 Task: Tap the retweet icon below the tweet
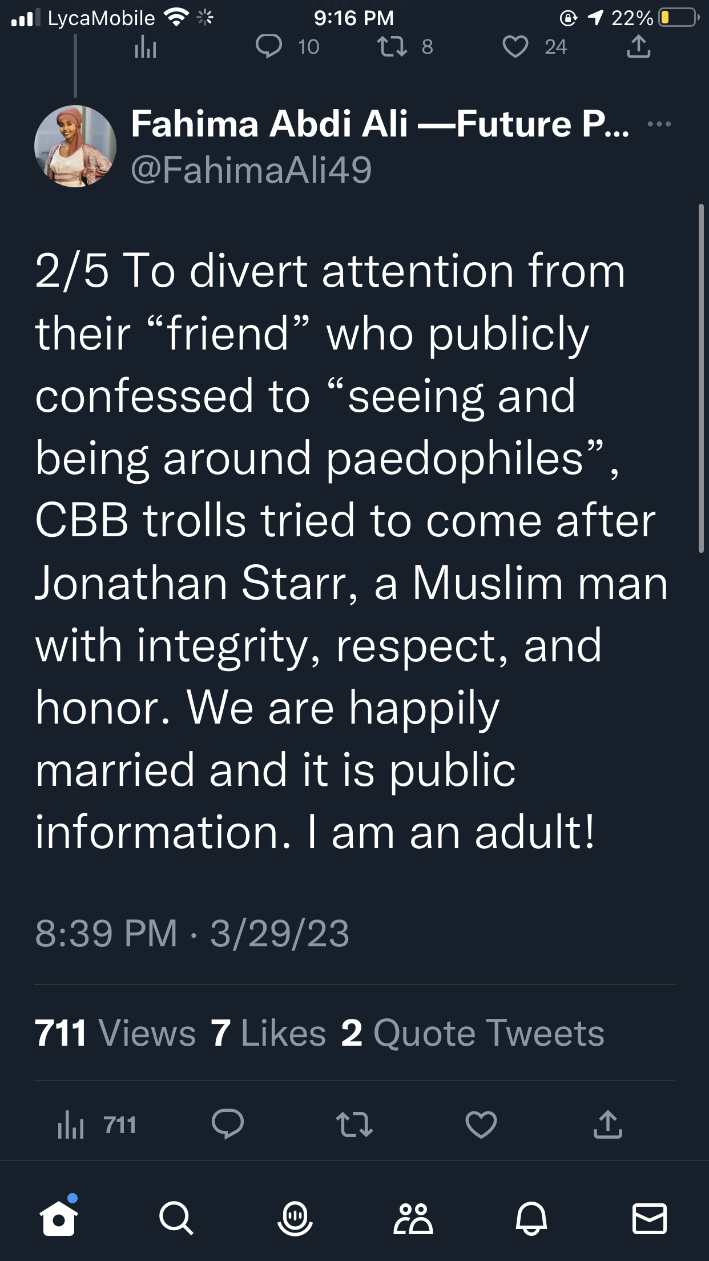pyautogui.click(x=354, y=1124)
